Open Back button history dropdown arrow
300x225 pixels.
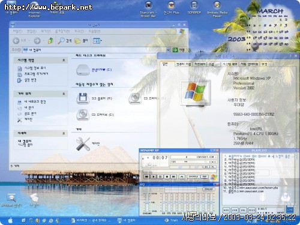pyautogui.click(x=29, y=41)
